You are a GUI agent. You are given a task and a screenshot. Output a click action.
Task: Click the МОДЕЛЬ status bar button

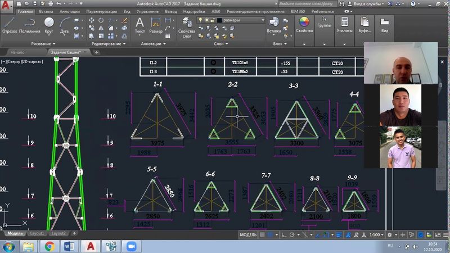(248, 234)
